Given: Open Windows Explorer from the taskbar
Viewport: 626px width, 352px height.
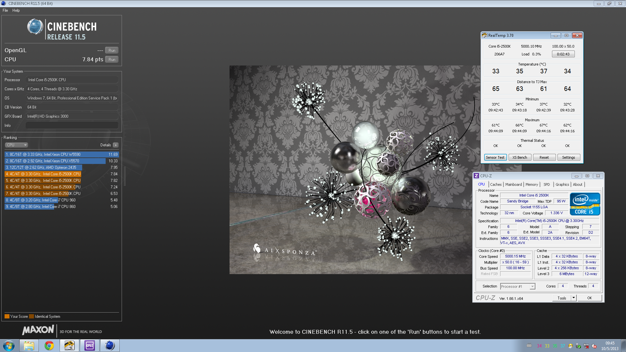Looking at the screenshot, I should [x=29, y=345].
